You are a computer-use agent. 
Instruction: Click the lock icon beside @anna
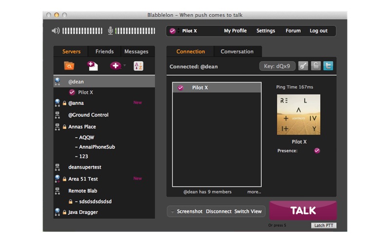coord(64,103)
